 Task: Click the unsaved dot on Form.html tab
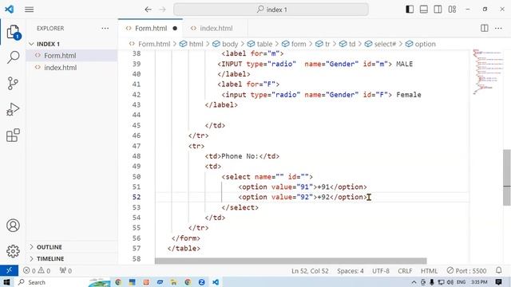(175, 29)
